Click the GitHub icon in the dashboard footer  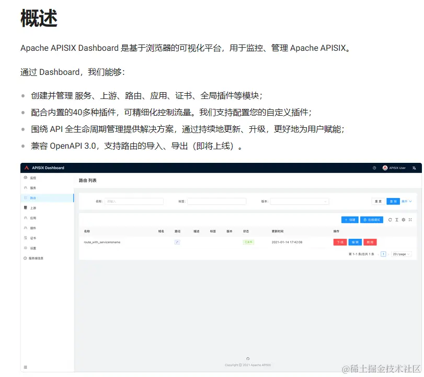tap(248, 359)
